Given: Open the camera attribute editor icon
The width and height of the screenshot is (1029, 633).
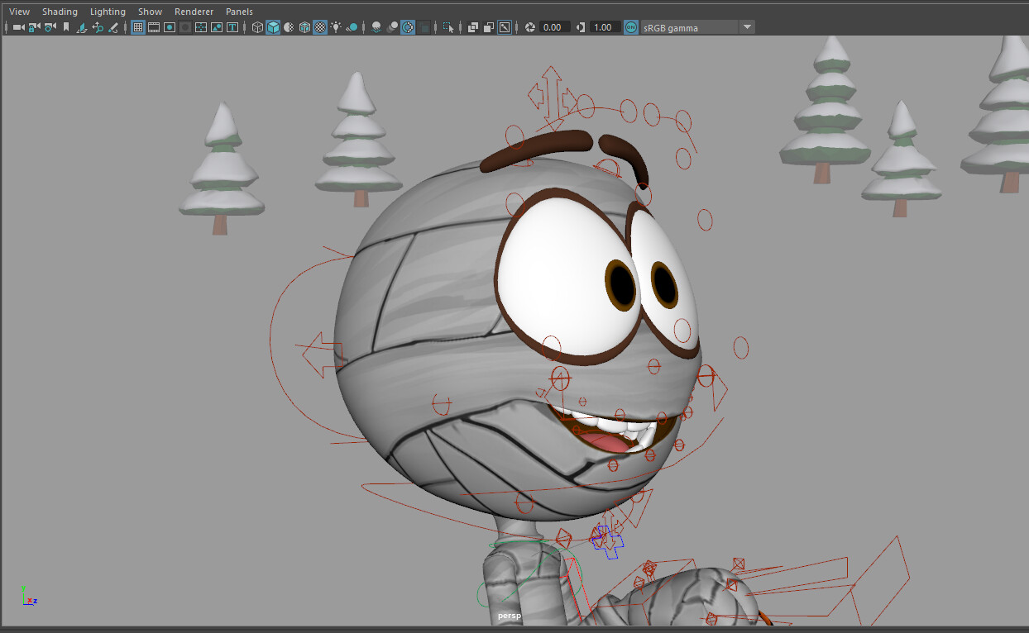Looking at the screenshot, I should coord(51,27).
